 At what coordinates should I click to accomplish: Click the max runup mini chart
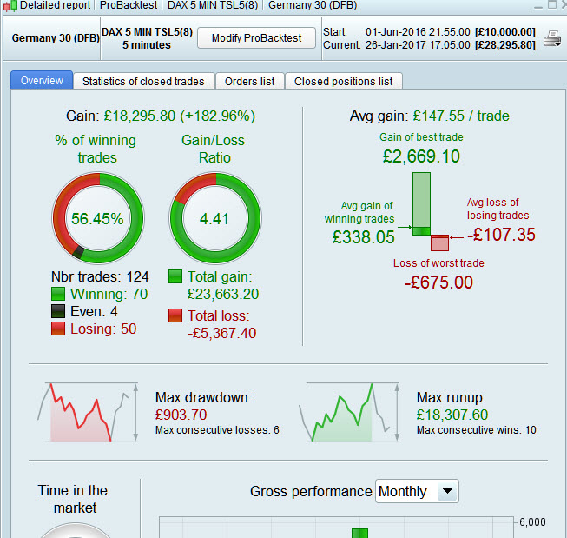(349, 412)
